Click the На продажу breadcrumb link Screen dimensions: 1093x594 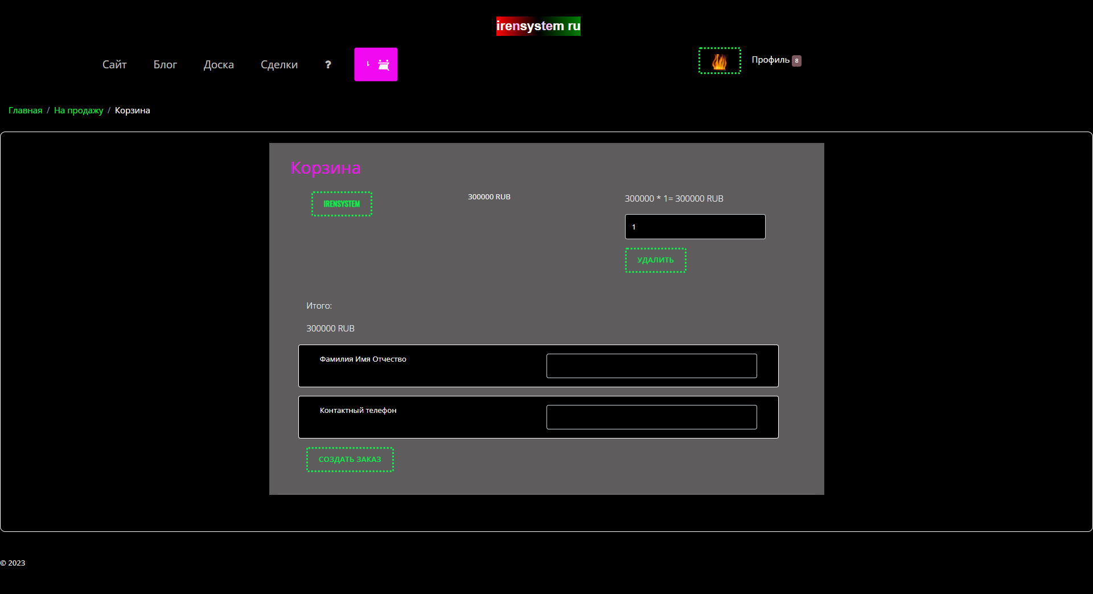click(x=79, y=110)
